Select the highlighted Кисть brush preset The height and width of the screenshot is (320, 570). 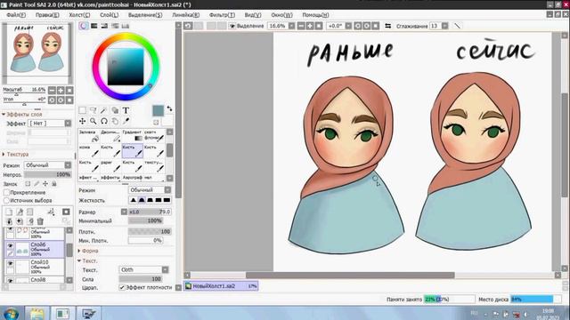tap(133, 151)
